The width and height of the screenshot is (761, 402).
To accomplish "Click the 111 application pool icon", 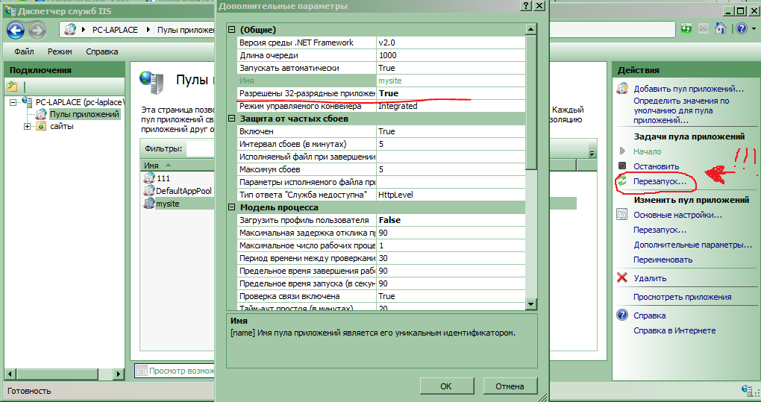I will (x=149, y=178).
